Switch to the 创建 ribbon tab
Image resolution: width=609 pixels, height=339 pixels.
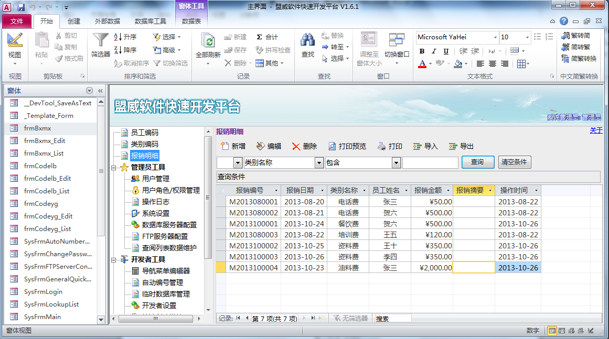[x=74, y=21]
